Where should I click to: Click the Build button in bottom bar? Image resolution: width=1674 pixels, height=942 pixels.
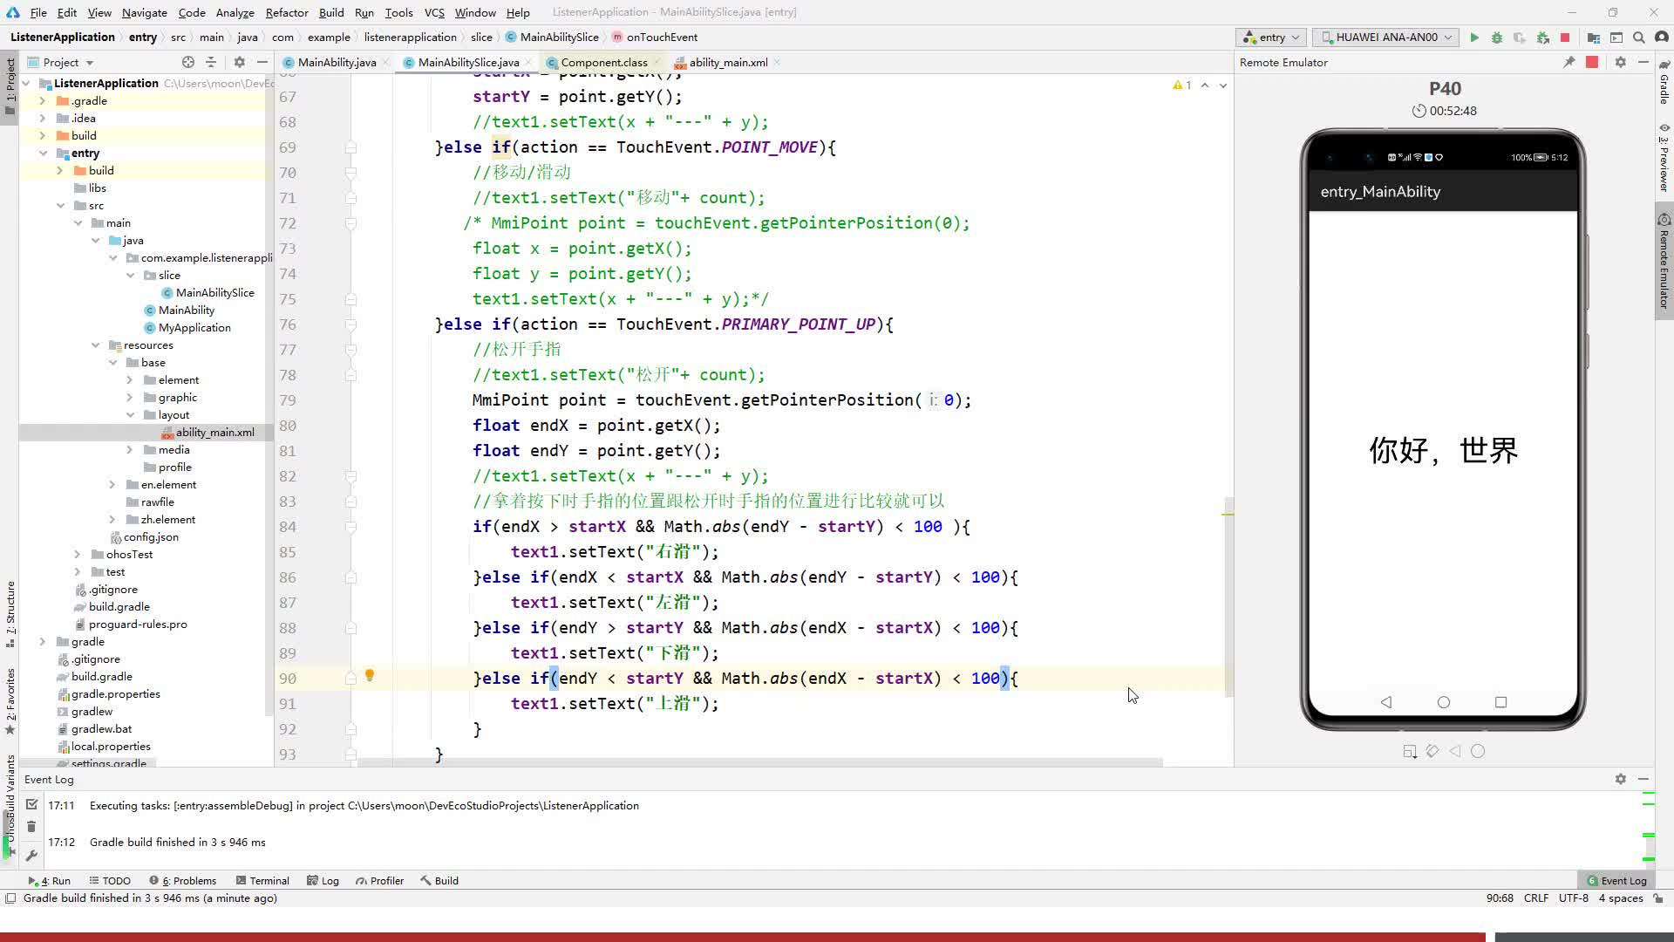click(446, 880)
